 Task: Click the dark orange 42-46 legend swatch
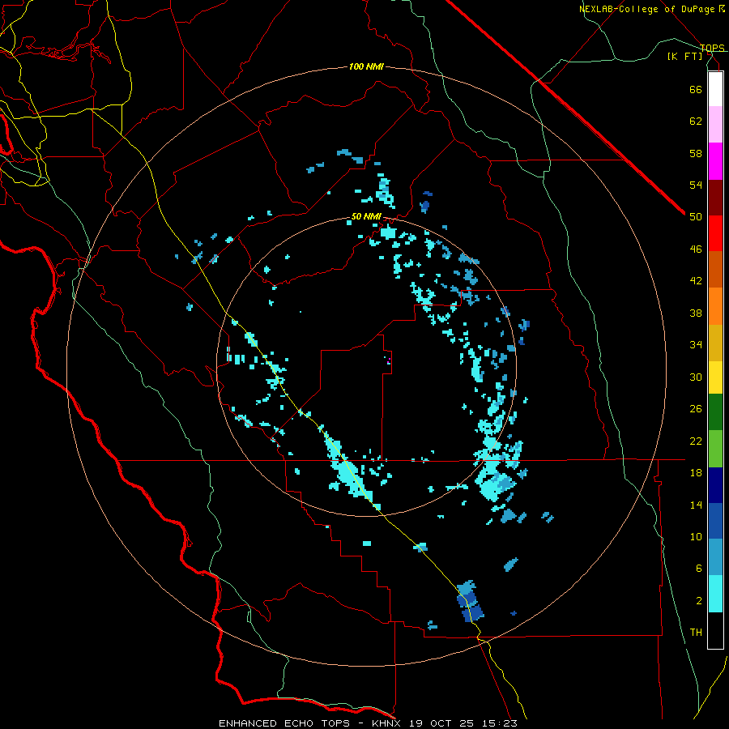coord(715,269)
